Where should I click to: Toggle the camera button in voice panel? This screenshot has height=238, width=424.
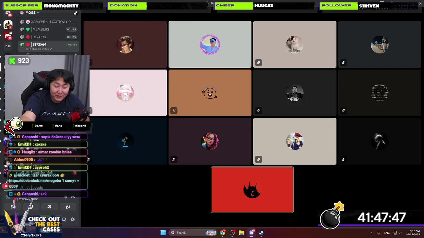(12, 207)
